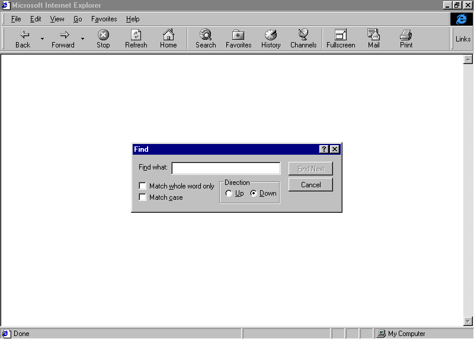Click the Done status bar text
The image size is (474, 339).
(x=21, y=334)
